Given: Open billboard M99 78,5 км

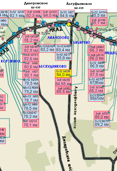Looking at the screenshot, I should click(31, 107).
